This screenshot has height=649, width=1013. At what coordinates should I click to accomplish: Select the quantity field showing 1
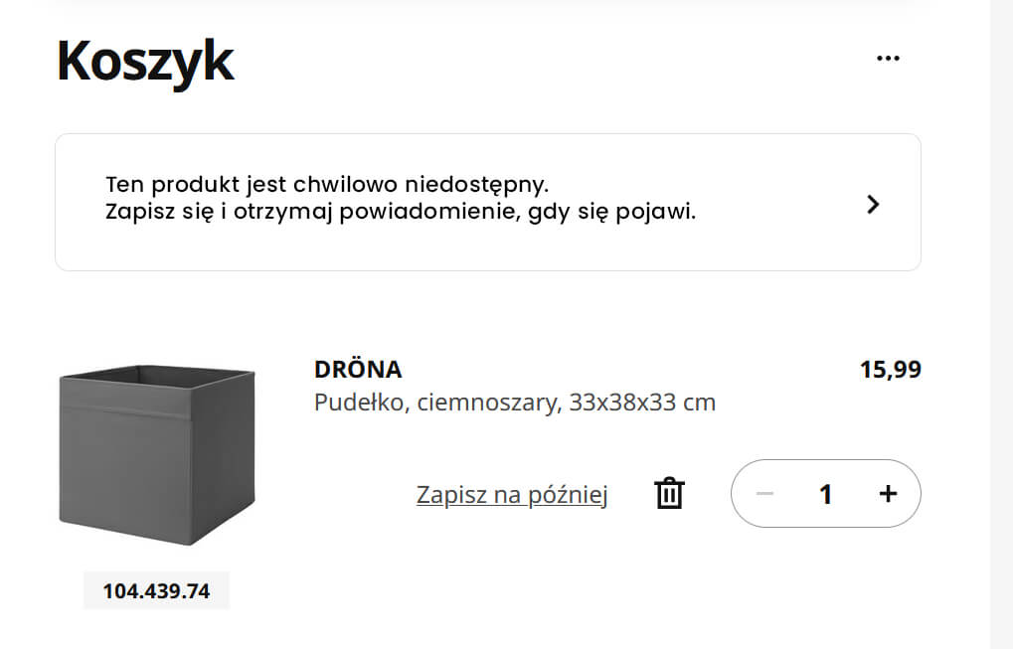[x=825, y=494]
